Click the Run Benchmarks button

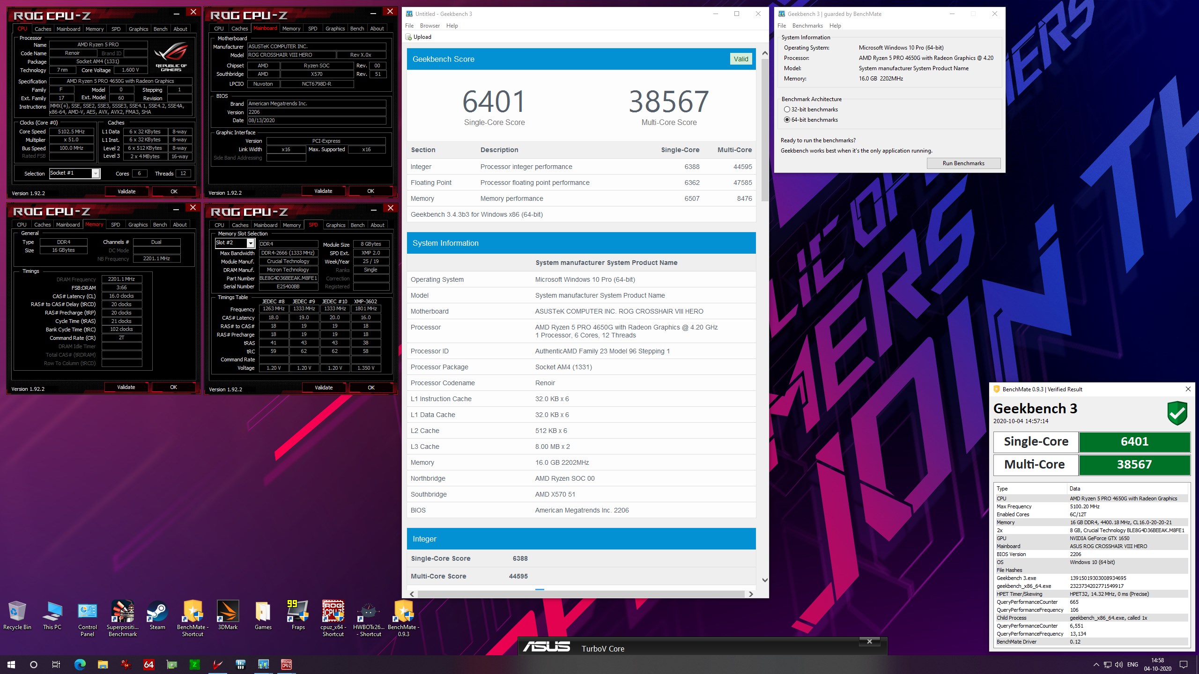(x=963, y=163)
